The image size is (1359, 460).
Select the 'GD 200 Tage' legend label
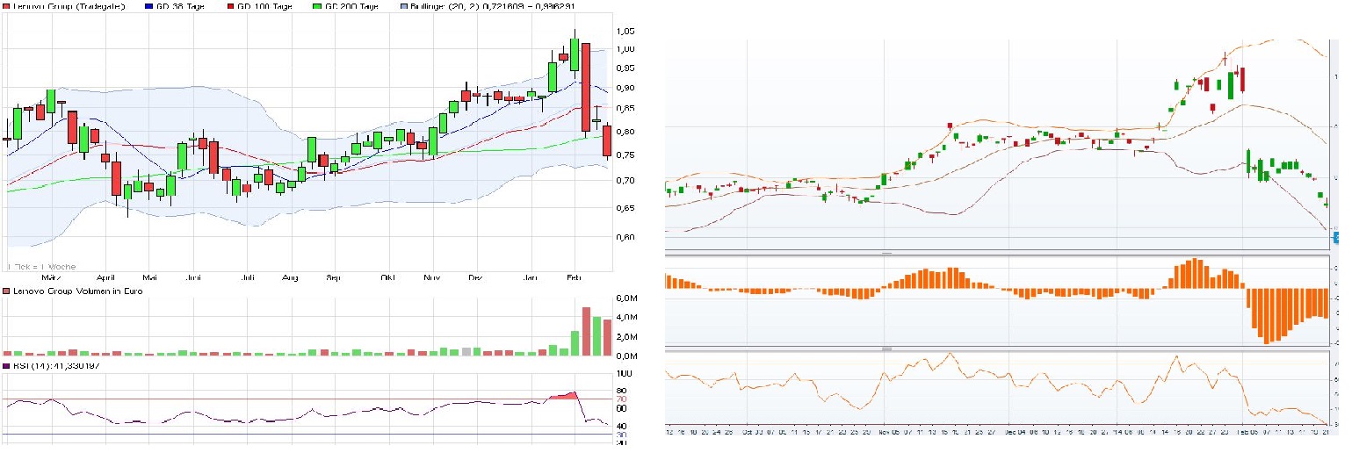351,6
